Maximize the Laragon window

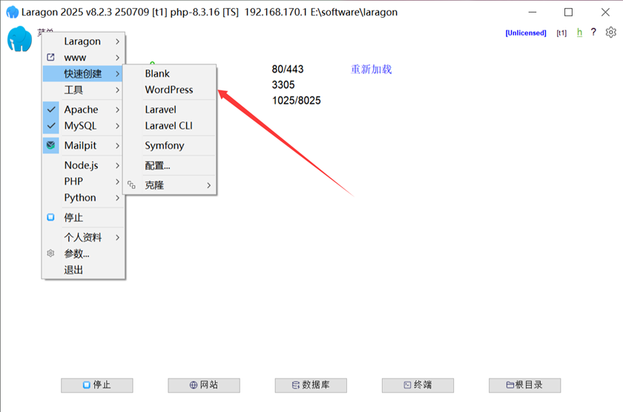click(x=569, y=13)
